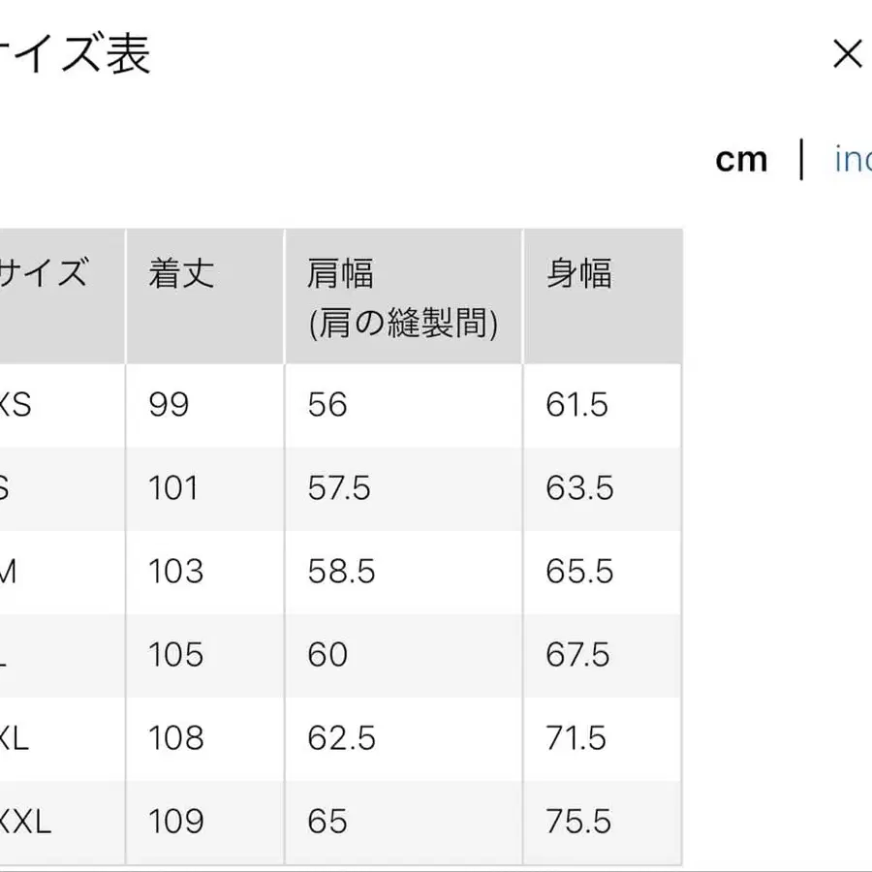The height and width of the screenshot is (872, 872).
Task: Select the 身幅 column header
Action: coord(578,274)
